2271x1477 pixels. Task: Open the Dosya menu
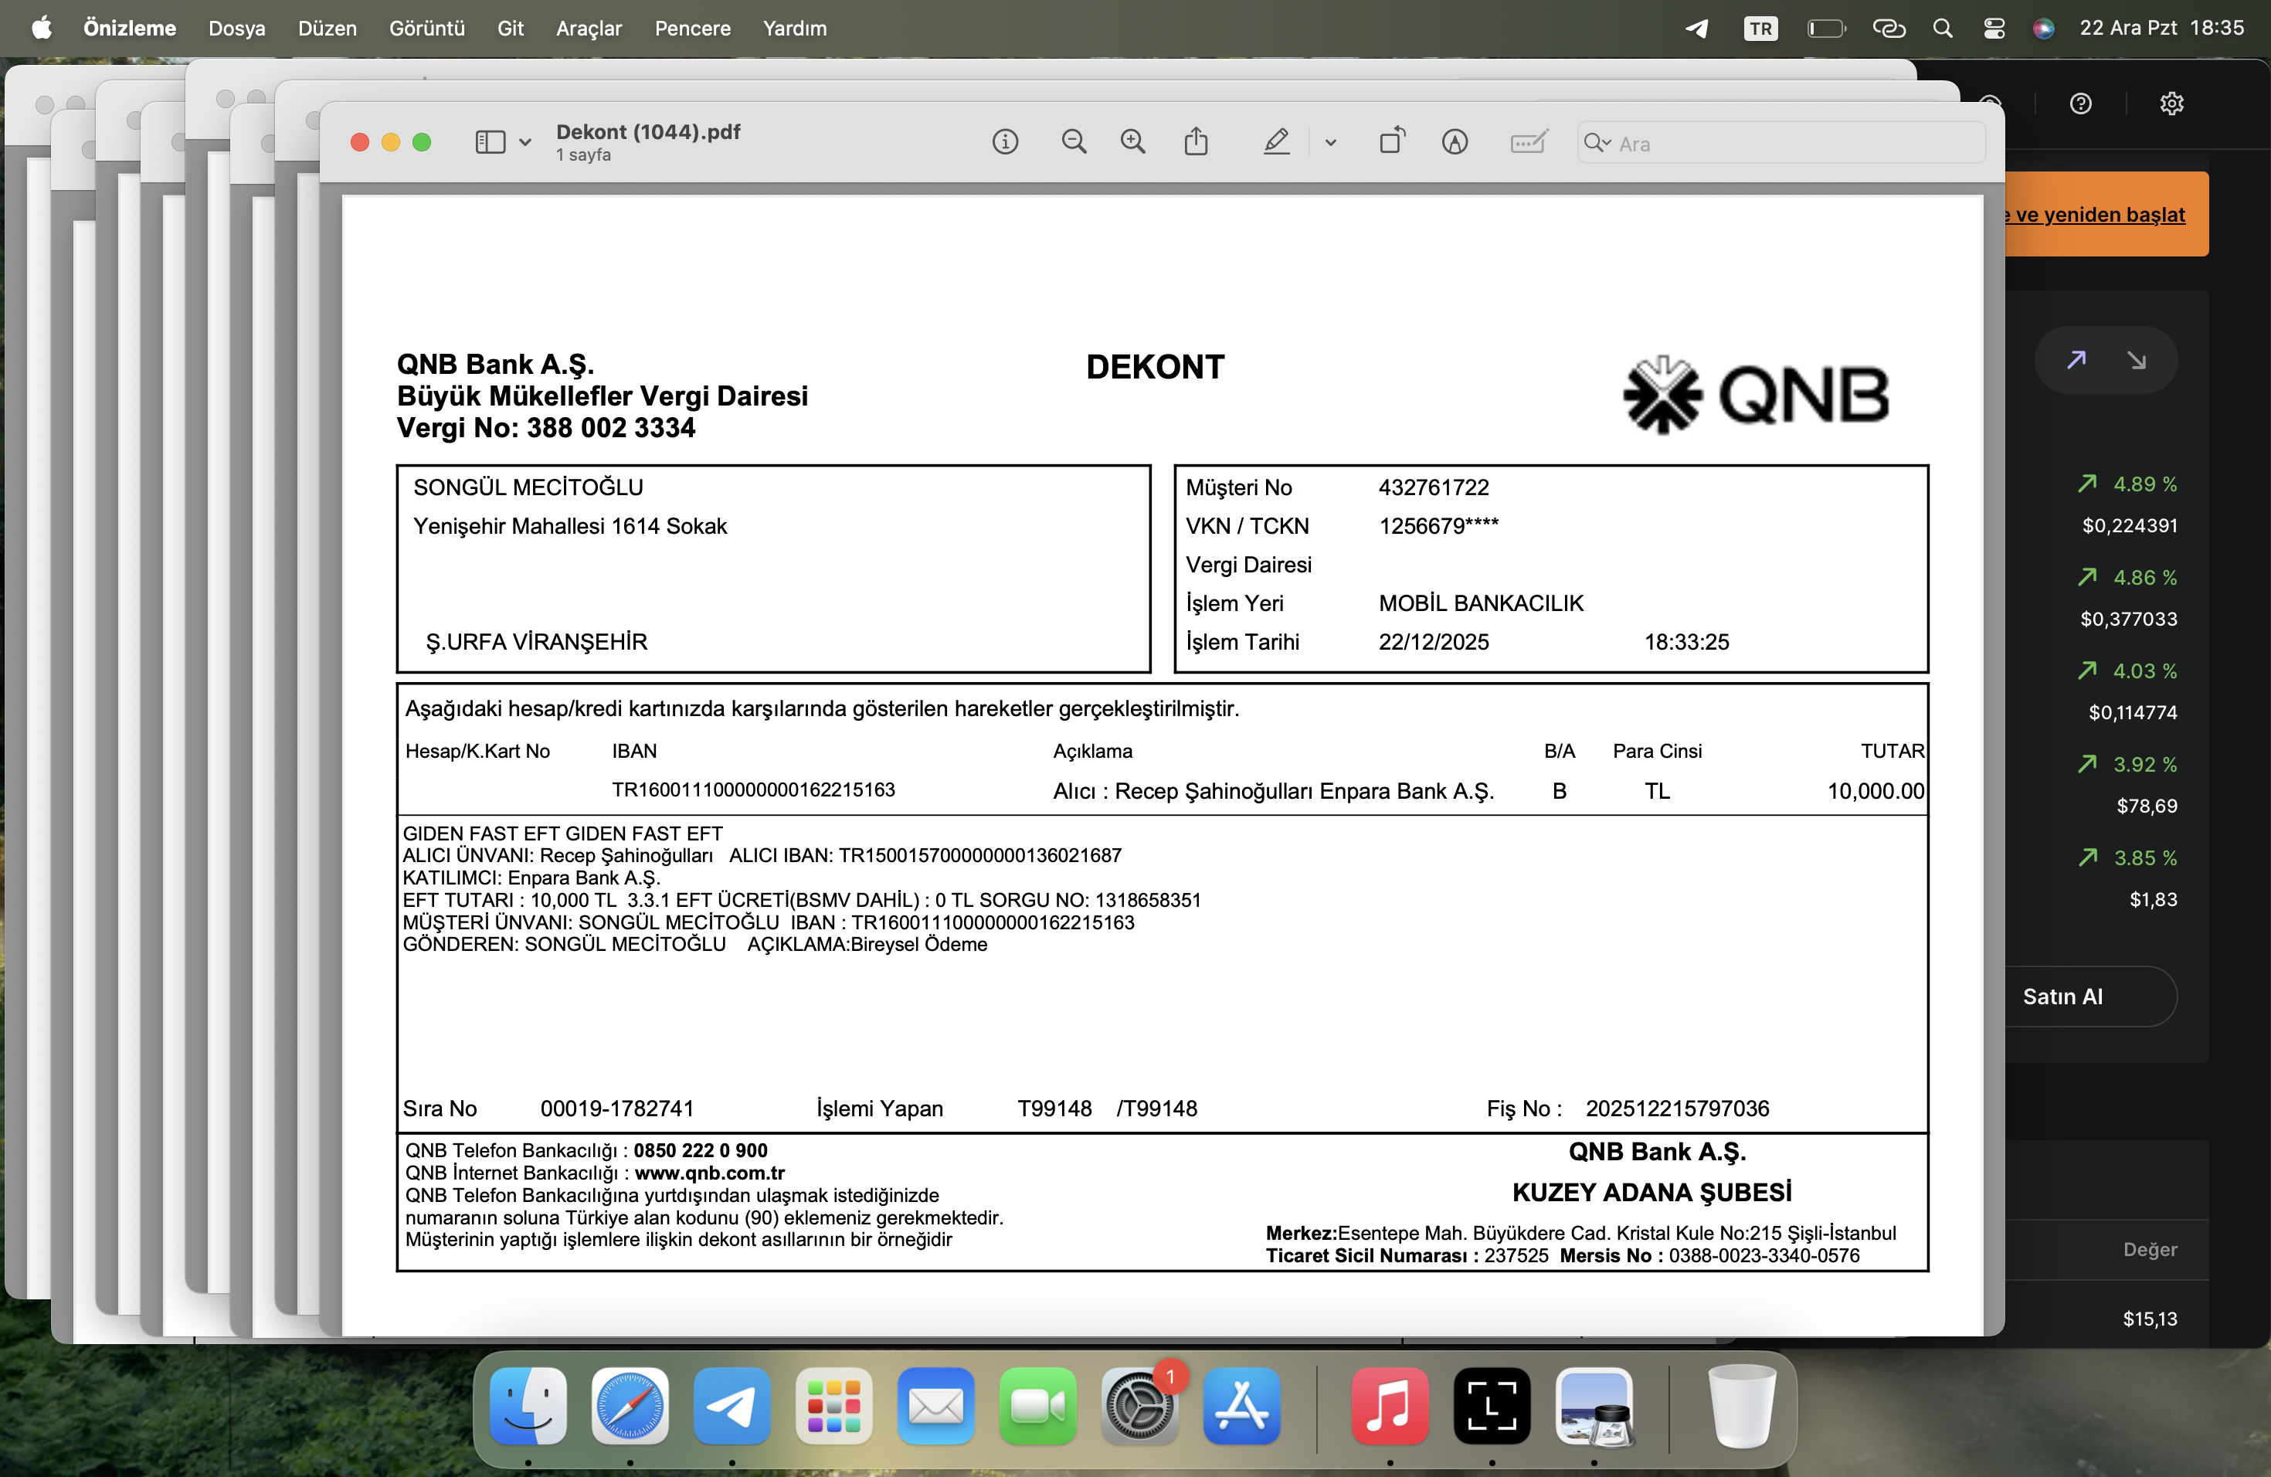pyautogui.click(x=236, y=29)
